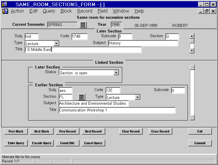Image resolution: width=218 pixels, height=165 pixels.
Task: Open the Help menu
Action: coord(139,11)
